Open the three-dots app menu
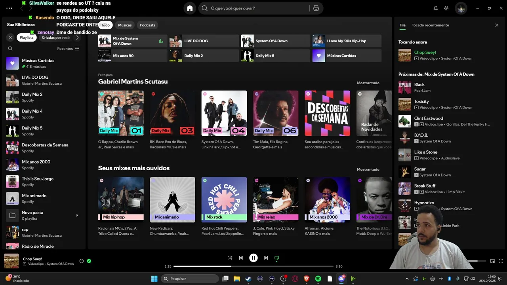Image resolution: width=507 pixels, height=285 pixels. [9, 8]
